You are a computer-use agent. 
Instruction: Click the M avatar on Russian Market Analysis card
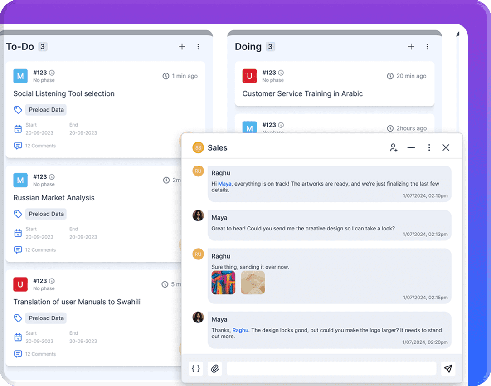coord(20,180)
